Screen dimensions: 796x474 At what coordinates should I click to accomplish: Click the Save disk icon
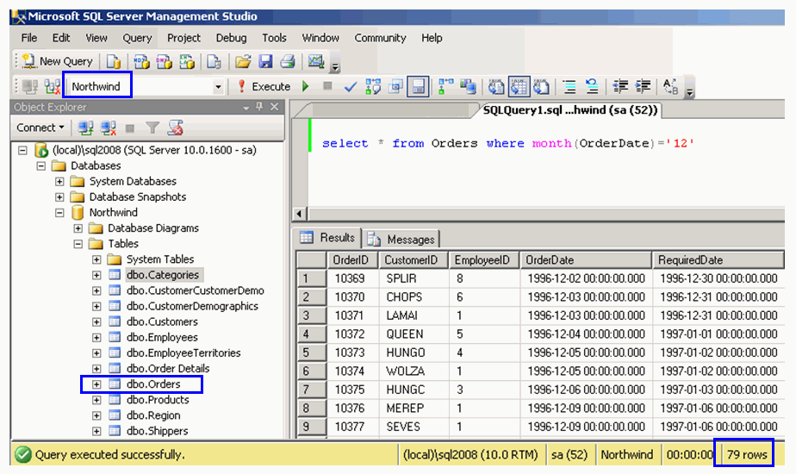pos(266,61)
